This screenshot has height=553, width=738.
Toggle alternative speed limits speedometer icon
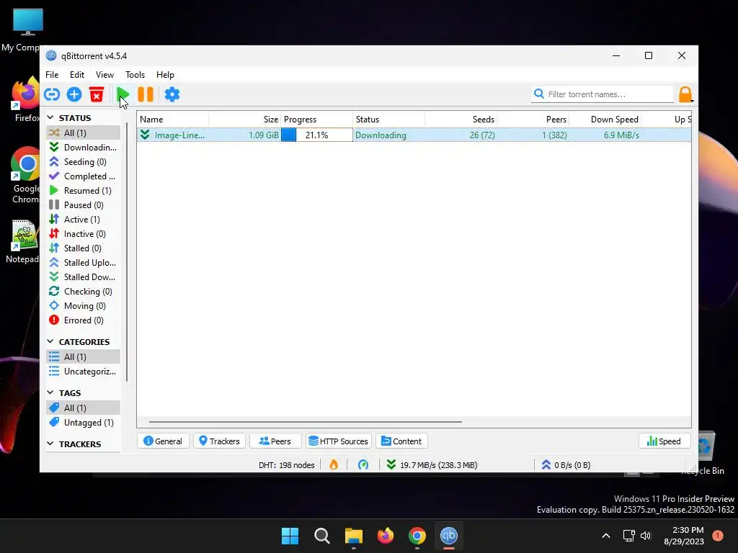coord(363,465)
